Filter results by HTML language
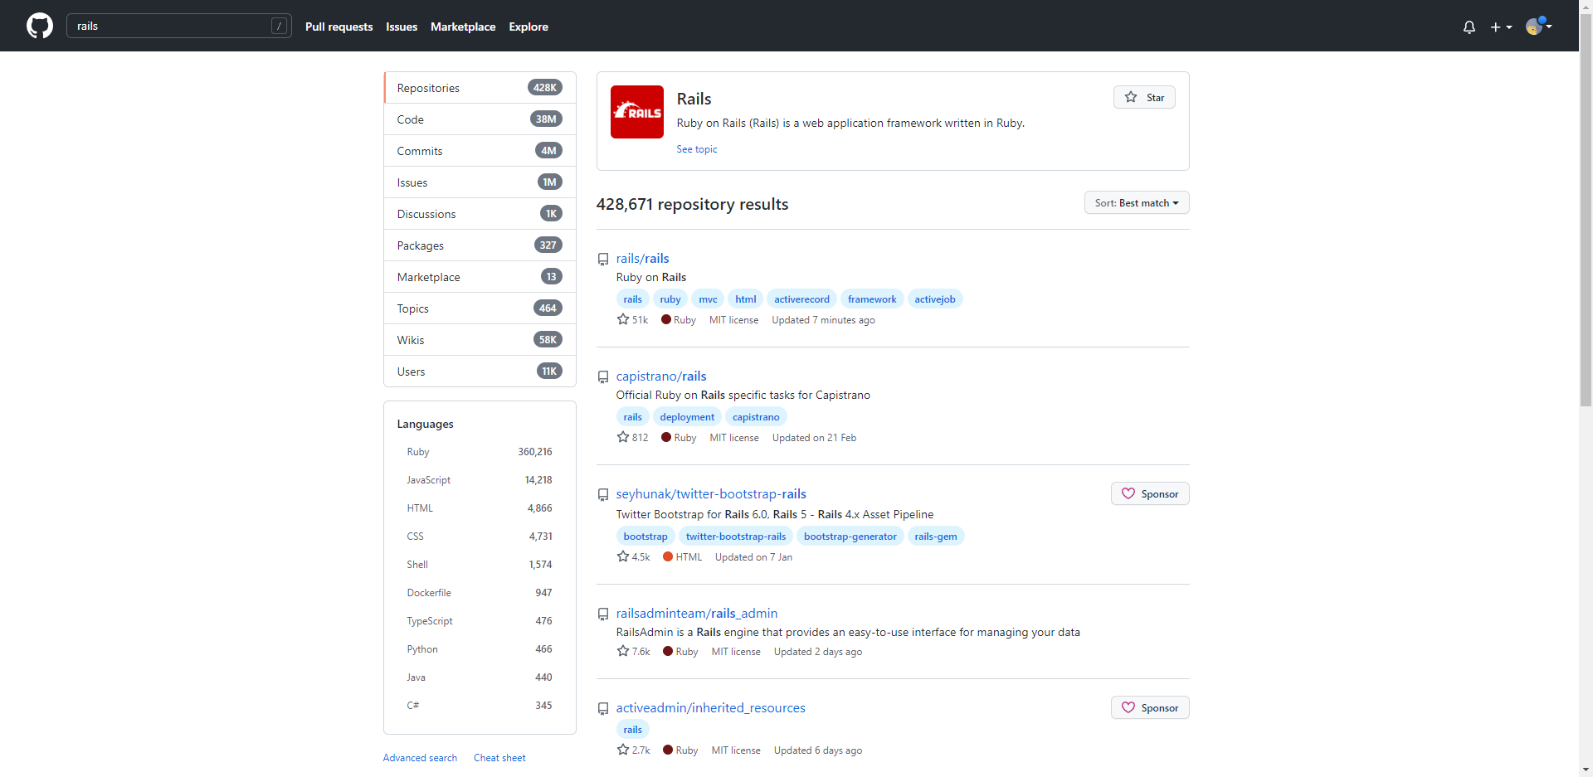 click(480, 508)
